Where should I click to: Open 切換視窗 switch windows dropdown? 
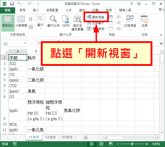pos(130,23)
